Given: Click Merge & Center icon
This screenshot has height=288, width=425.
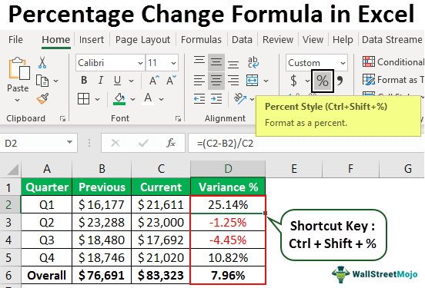Looking at the screenshot, I should tap(252, 81).
